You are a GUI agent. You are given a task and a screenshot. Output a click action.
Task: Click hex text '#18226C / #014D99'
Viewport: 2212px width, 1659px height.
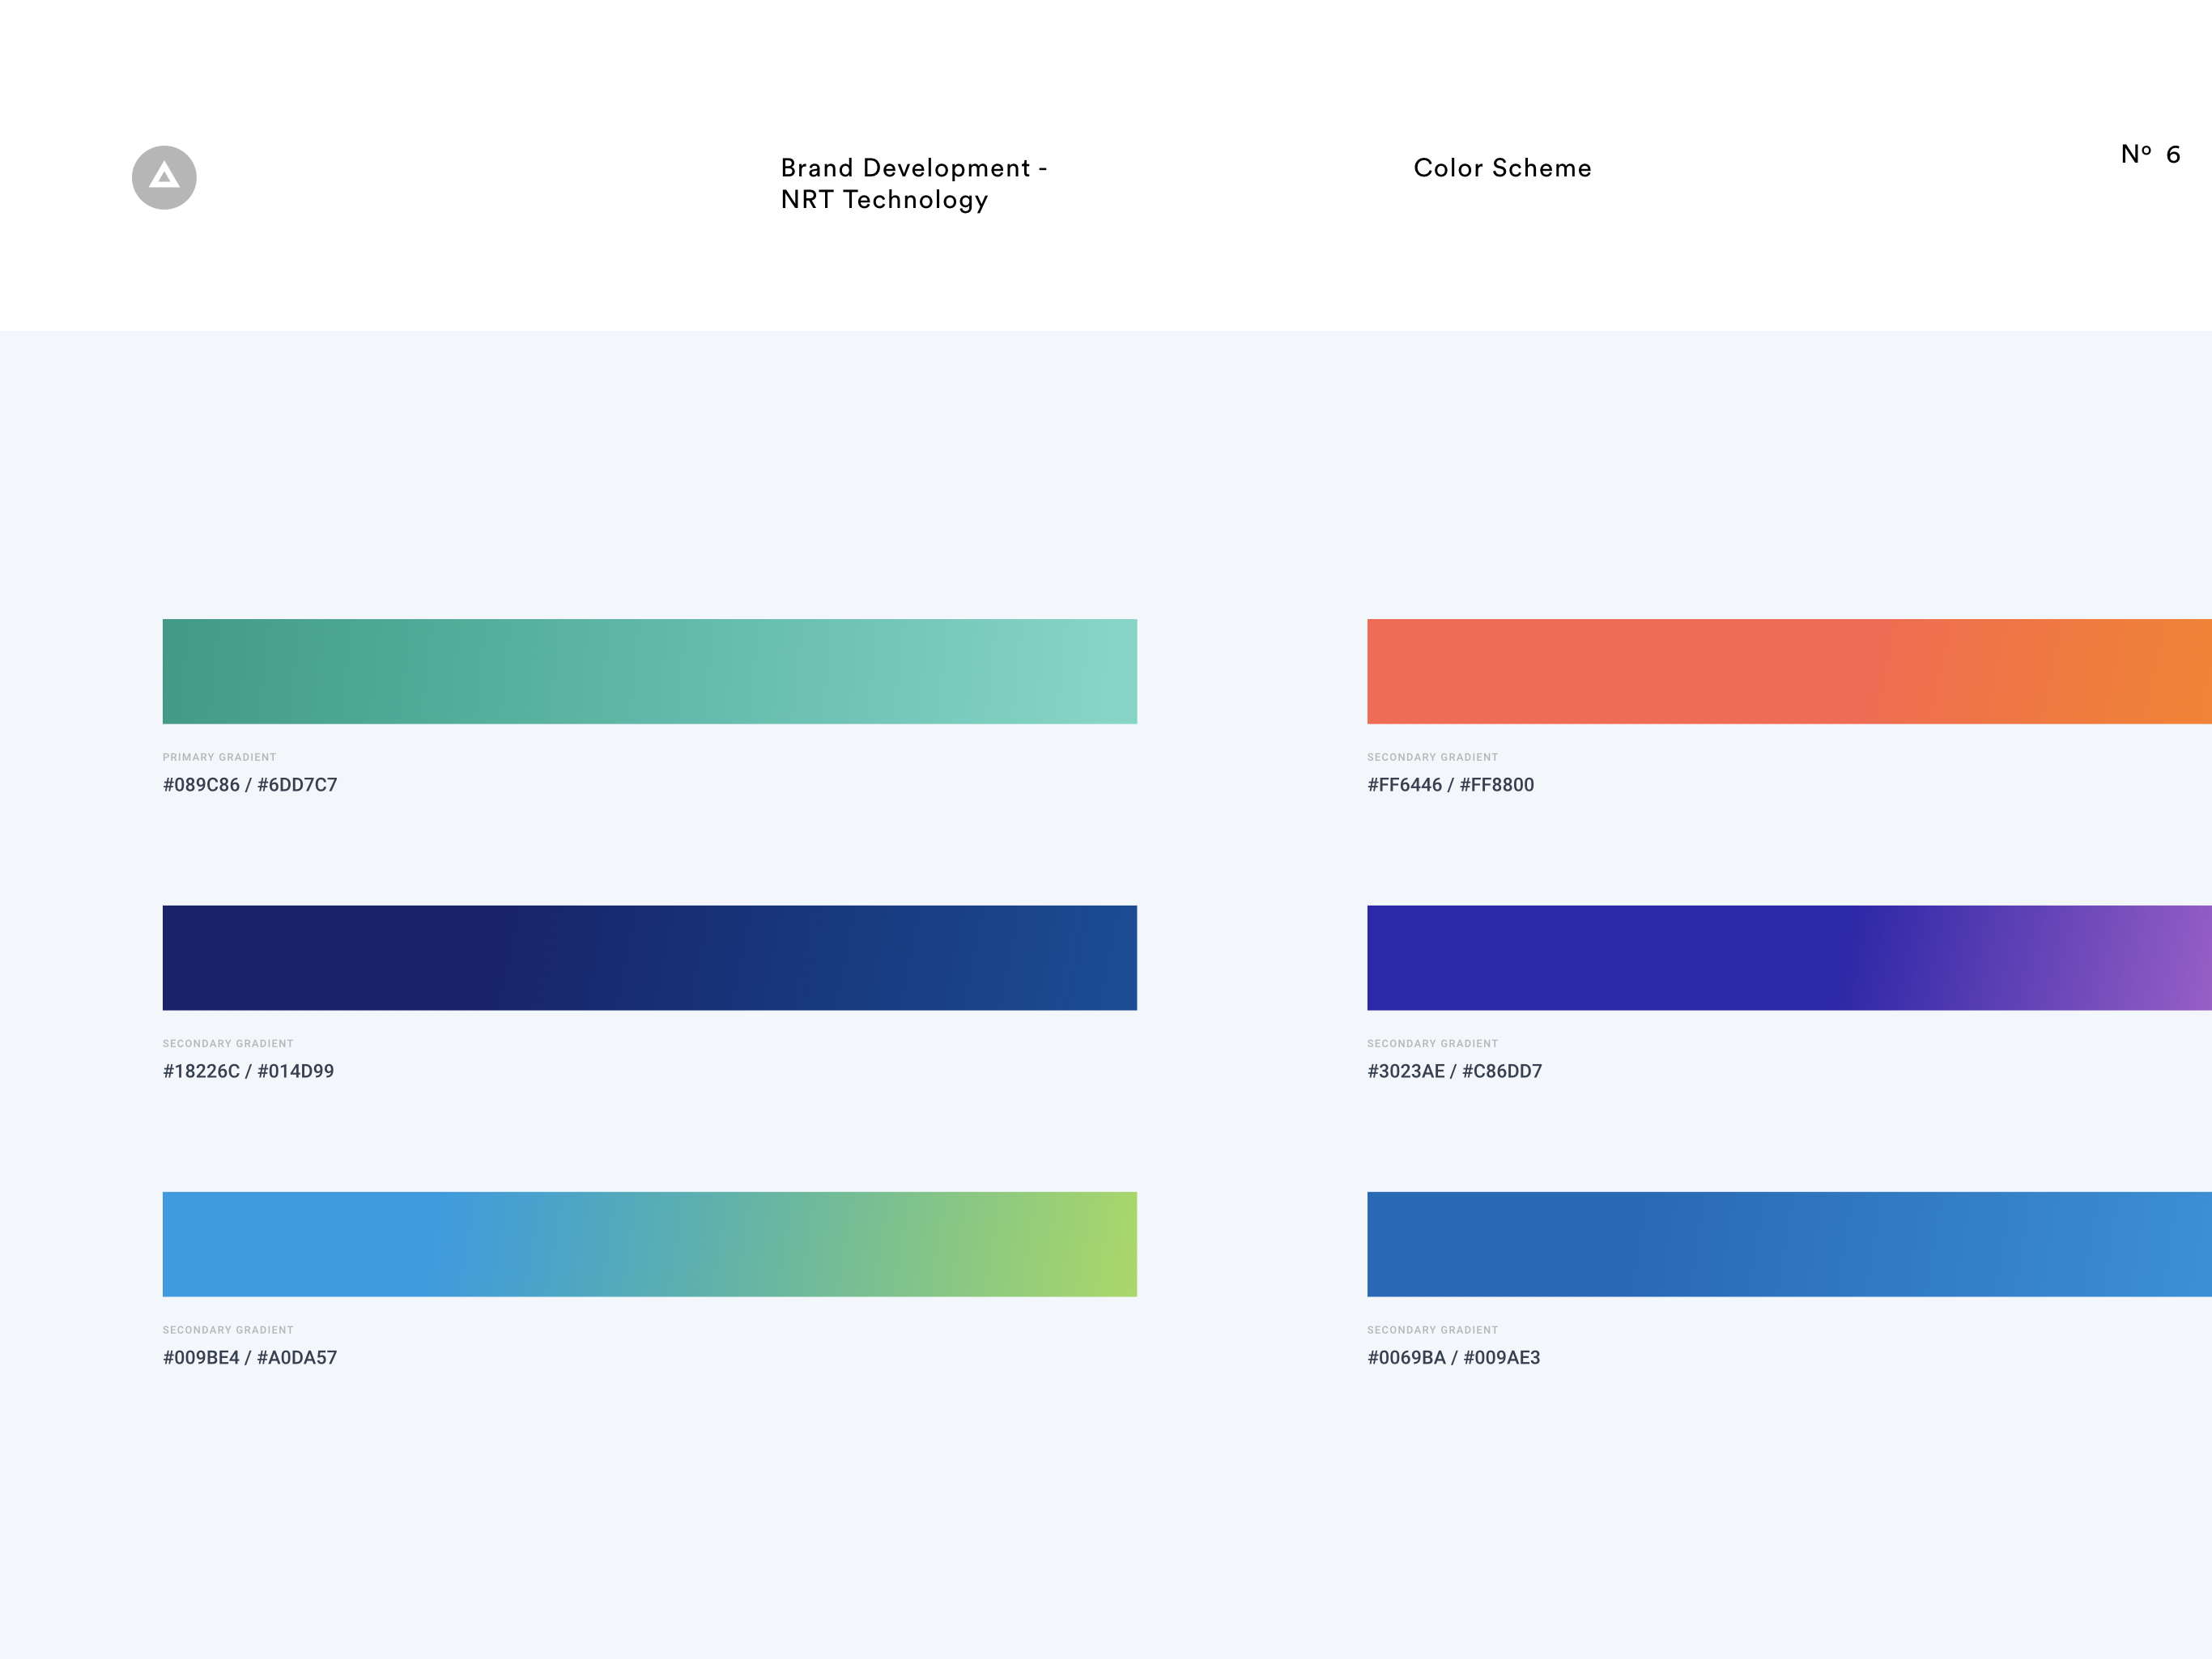click(x=248, y=1071)
